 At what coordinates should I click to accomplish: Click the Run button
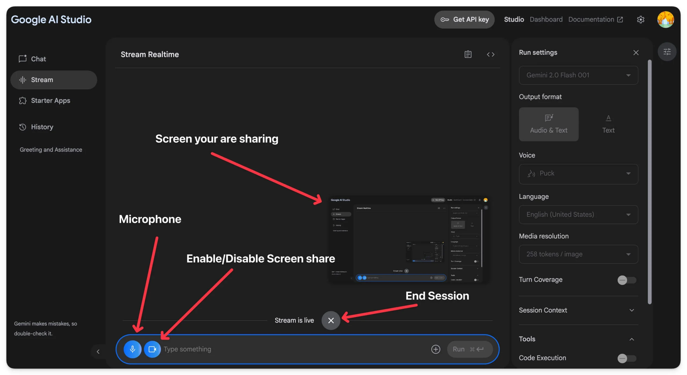pyautogui.click(x=469, y=349)
